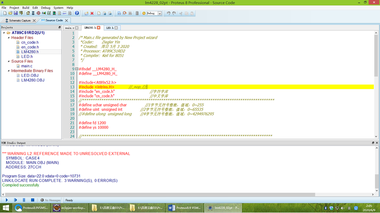The height and width of the screenshot is (213, 380).
Task: Collapse Intermediate Binary Files folder
Action: 9,71
